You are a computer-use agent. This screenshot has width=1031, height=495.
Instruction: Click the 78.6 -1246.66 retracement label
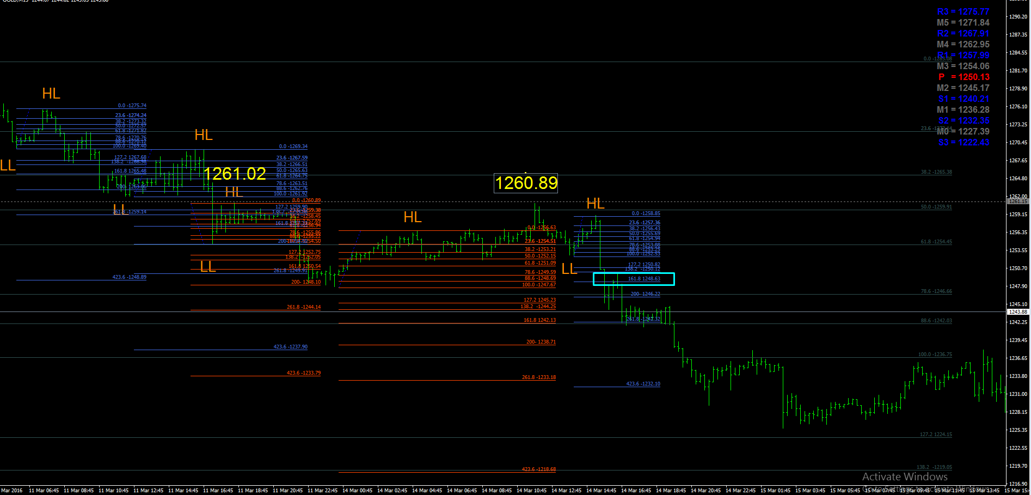point(937,291)
